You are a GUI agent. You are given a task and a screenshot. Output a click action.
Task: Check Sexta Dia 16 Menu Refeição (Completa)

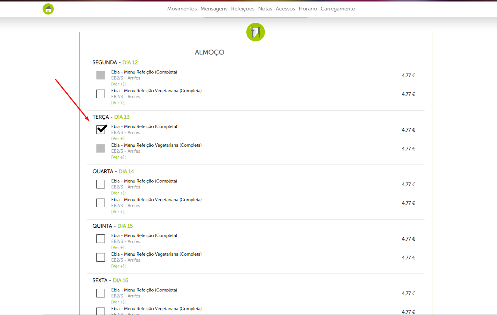[x=101, y=293]
